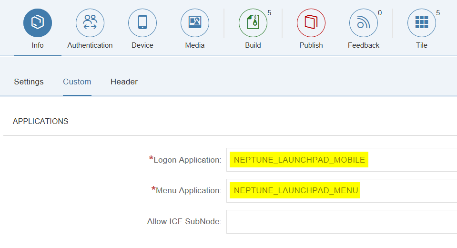Click the Build count badge 5
Viewport: 457px width, 248px height.
tap(269, 13)
